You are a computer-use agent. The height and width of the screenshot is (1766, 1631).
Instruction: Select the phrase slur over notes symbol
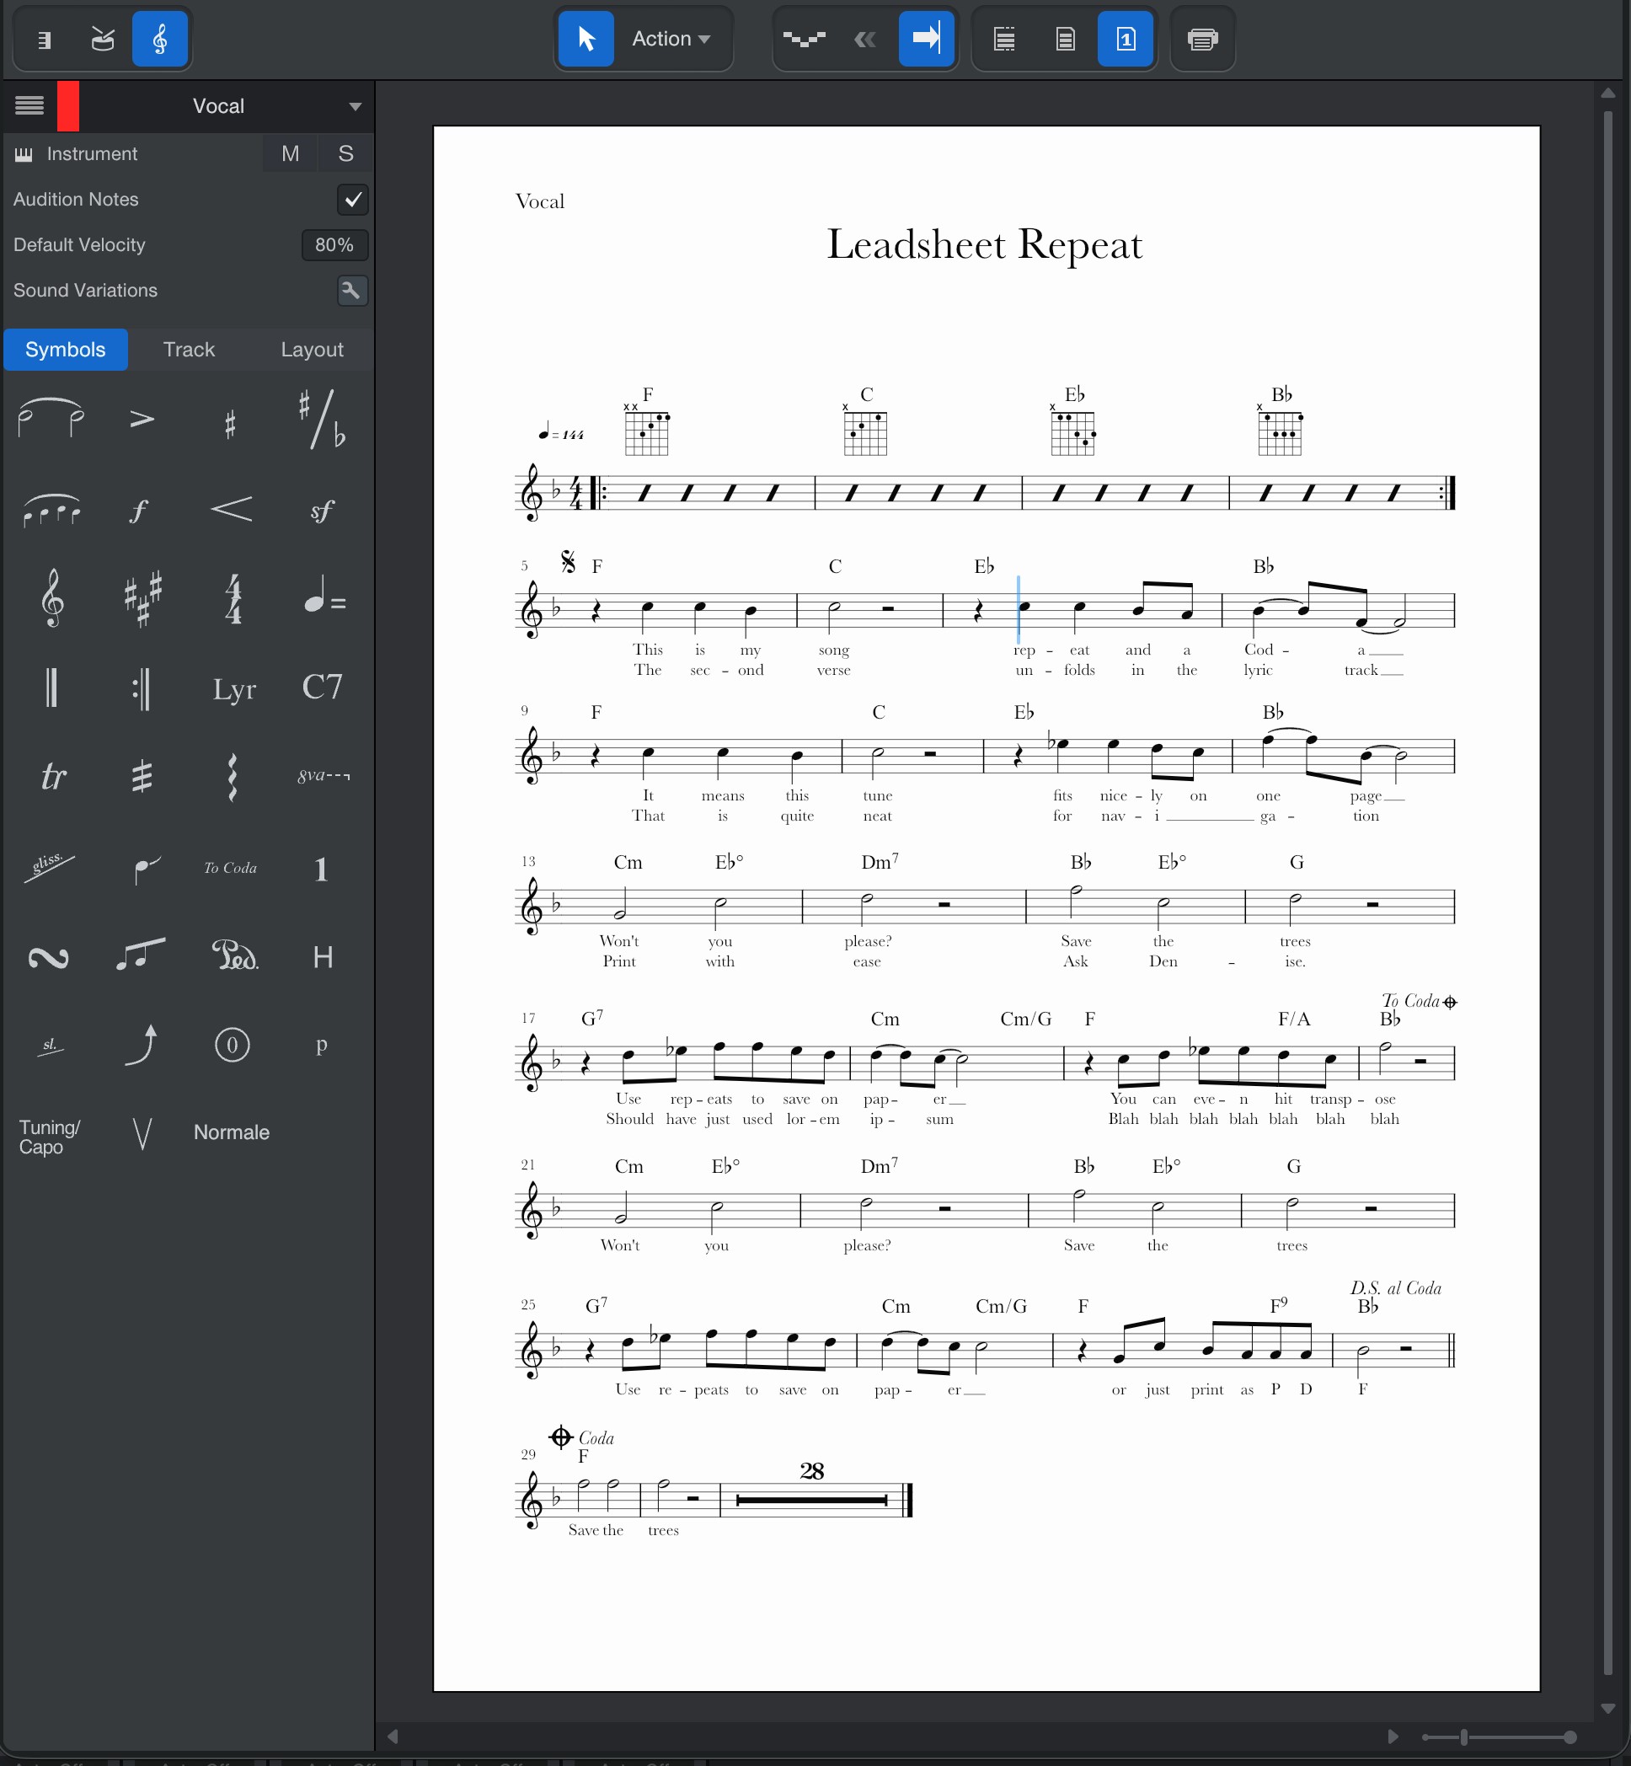[51, 510]
